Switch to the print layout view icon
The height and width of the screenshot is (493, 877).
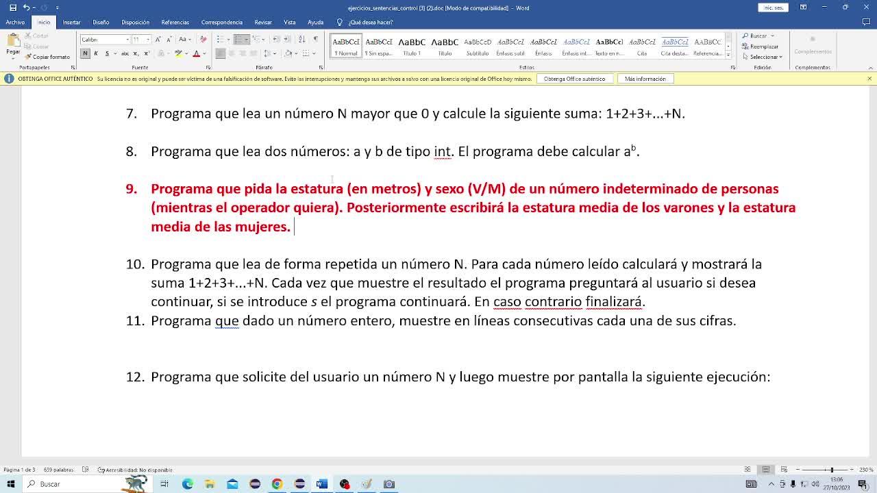[766, 470]
